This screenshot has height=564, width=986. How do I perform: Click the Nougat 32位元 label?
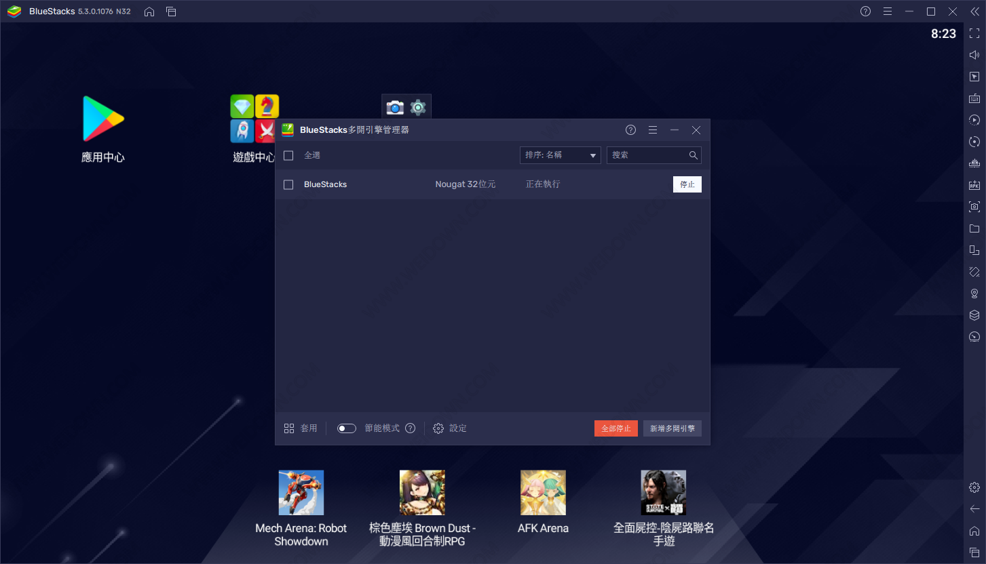click(x=466, y=184)
